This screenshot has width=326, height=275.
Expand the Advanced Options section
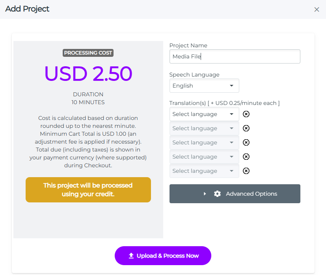click(x=235, y=194)
